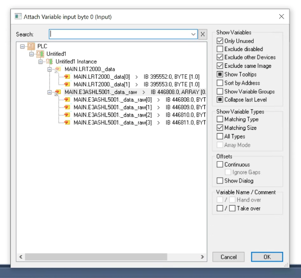Screen dimensions: 301x278
Task: Click the MAIN.E3ASHL5001._data._raw array icon
Action: pyautogui.click(x=58, y=92)
